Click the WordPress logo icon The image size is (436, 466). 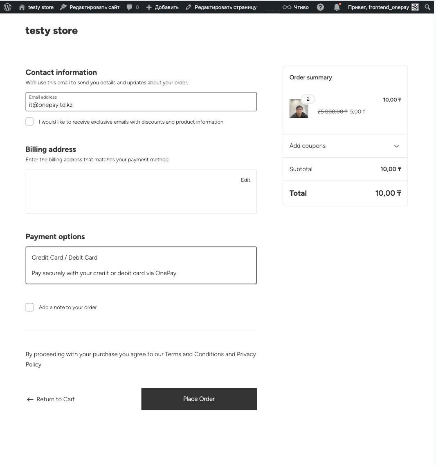coord(7,7)
